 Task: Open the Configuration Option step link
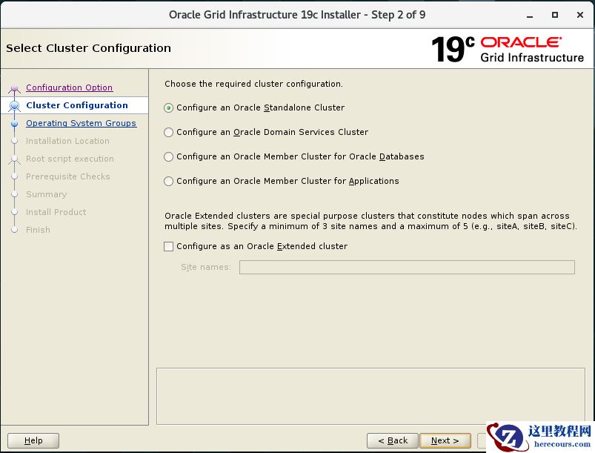click(69, 87)
